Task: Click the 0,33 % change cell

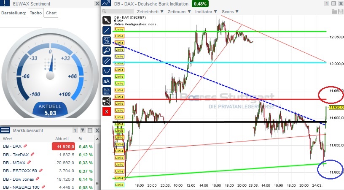Action: 86,163
